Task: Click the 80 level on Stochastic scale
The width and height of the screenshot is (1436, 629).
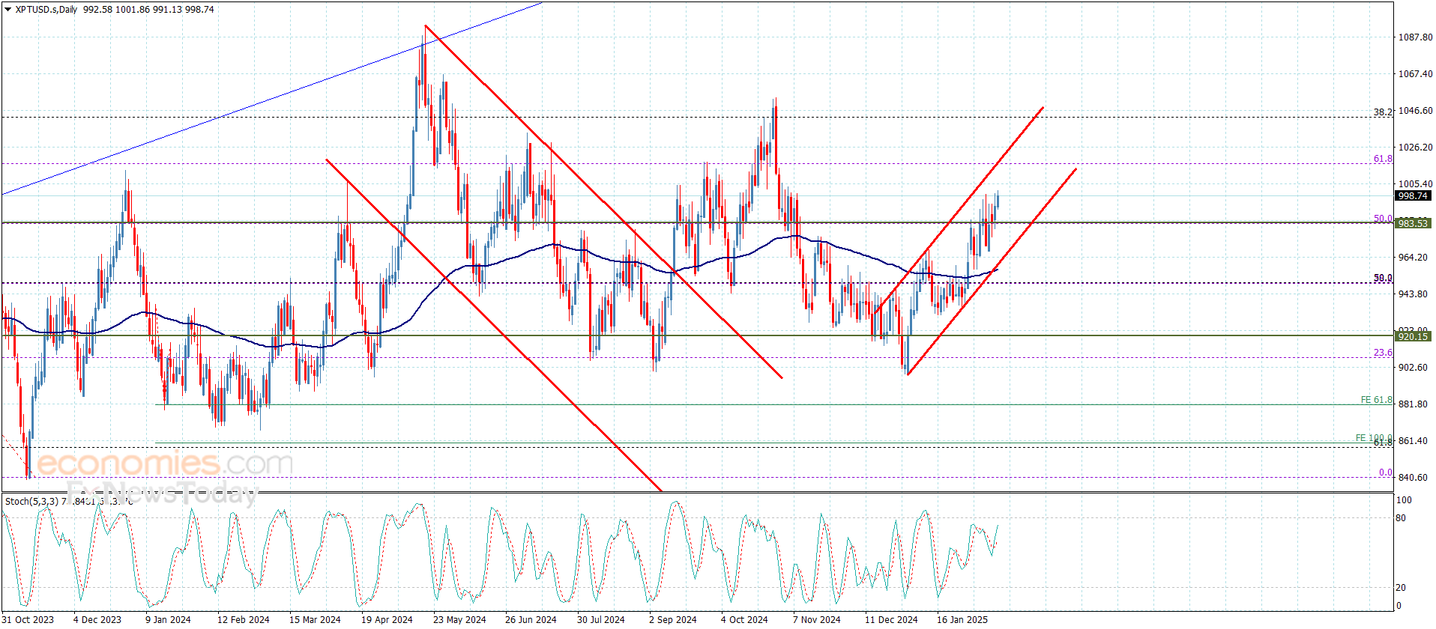Action: pyautogui.click(x=1401, y=518)
